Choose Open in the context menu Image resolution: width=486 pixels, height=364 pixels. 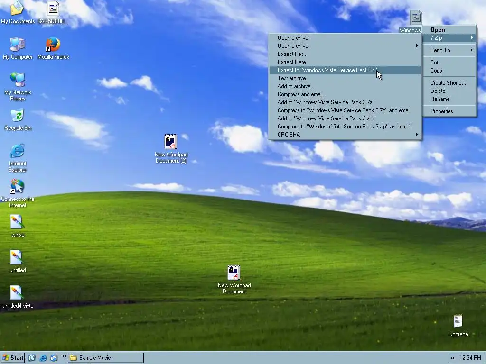(x=449, y=30)
